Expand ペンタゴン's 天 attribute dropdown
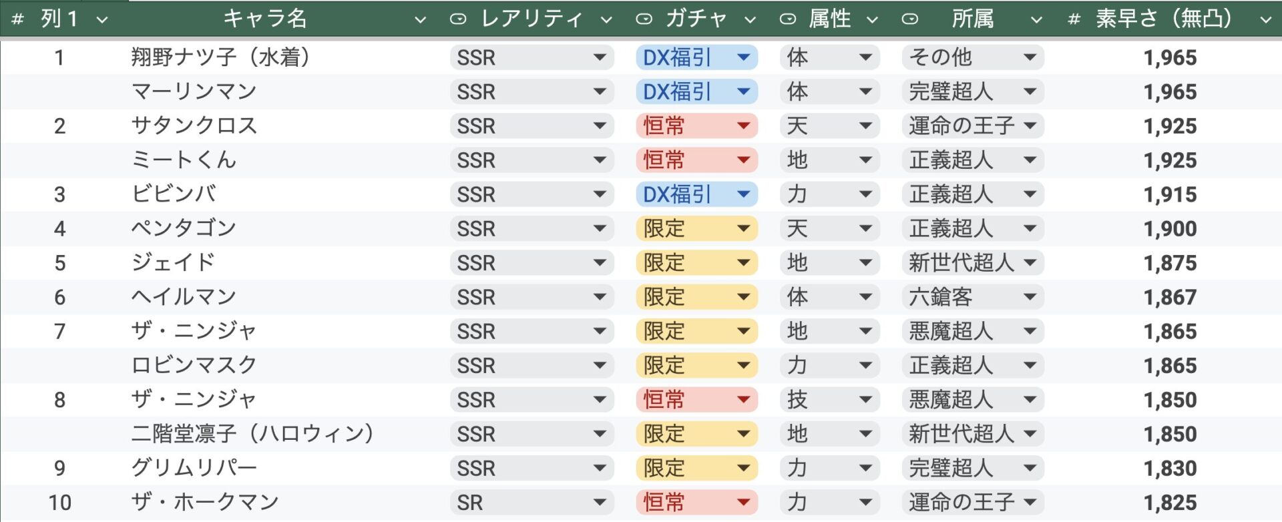 coord(865,228)
